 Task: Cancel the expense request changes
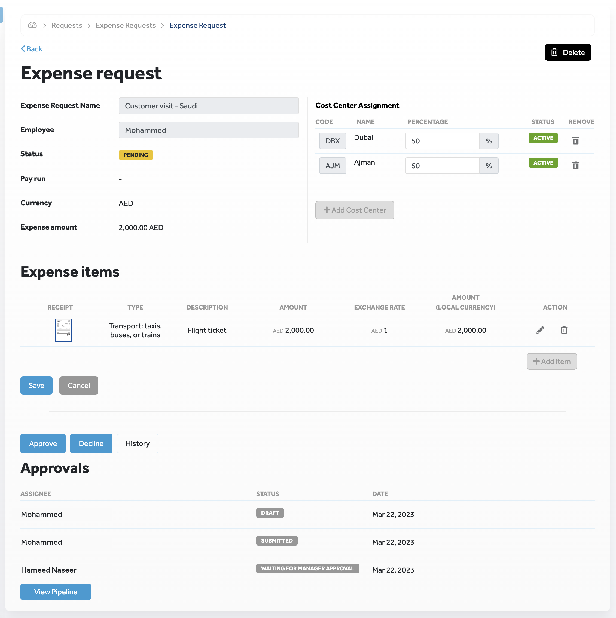click(78, 386)
